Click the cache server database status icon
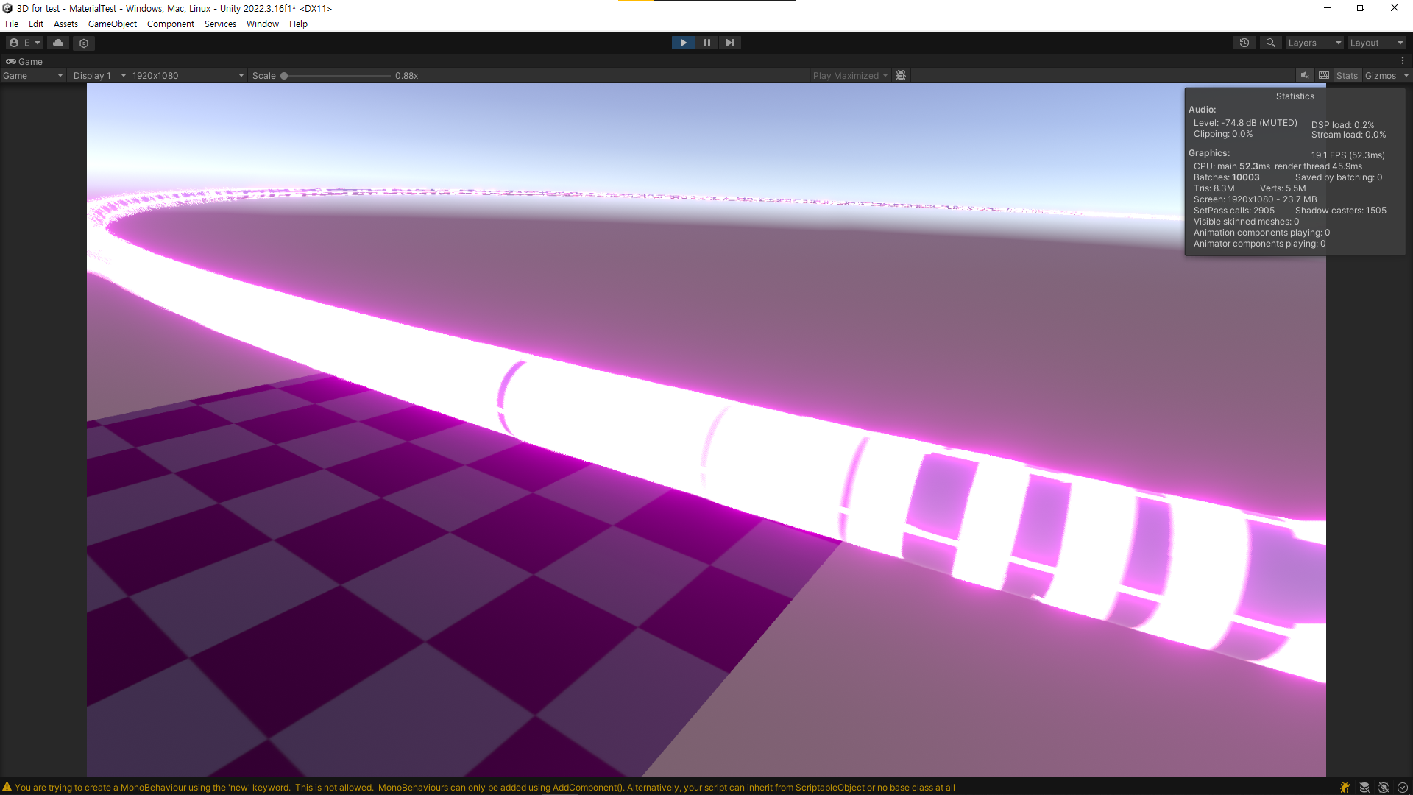Image resolution: width=1413 pixels, height=795 pixels. tap(1364, 788)
